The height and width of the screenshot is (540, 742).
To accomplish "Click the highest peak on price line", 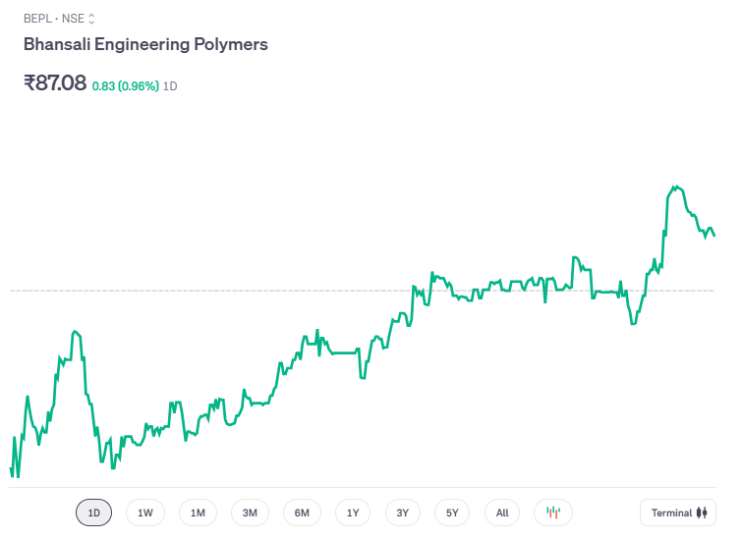I will (x=674, y=186).
